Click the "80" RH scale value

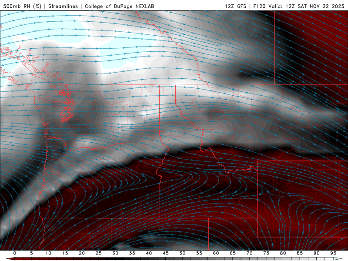(x=283, y=253)
